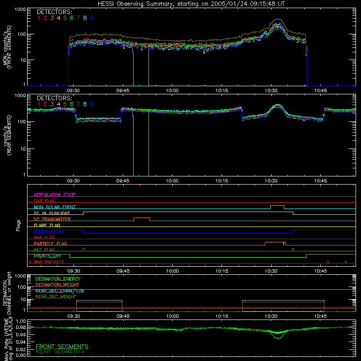Click the REAR_DEC_WEIGHT legend entry
The width and height of the screenshot is (361, 361).
(x=56, y=297)
